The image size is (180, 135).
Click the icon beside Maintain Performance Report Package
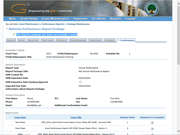7,29
